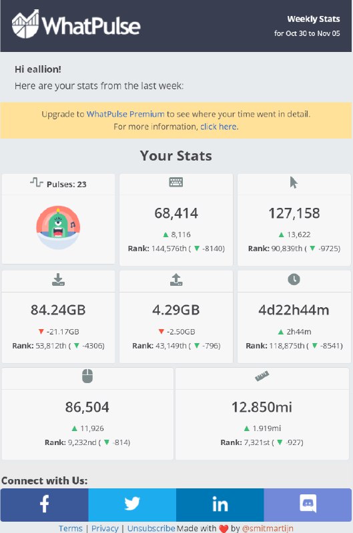Click the 53,812th rank value

coord(51,346)
